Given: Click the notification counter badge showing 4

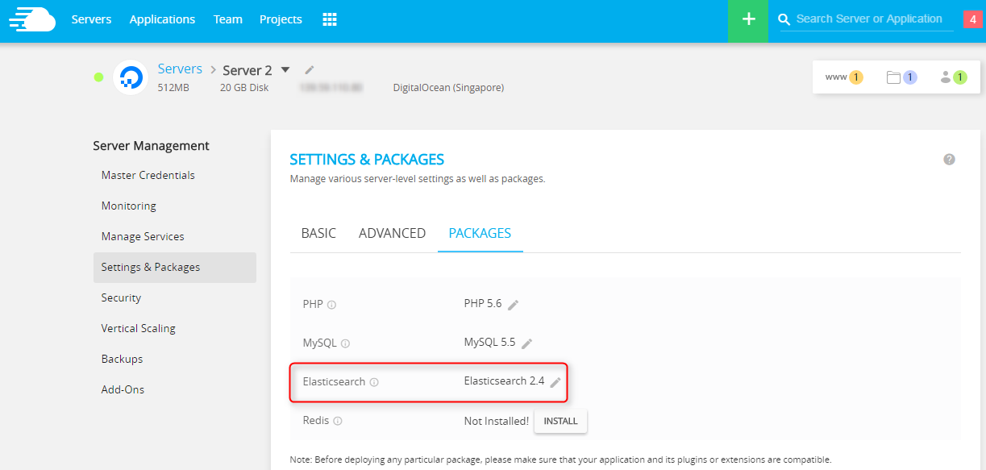Looking at the screenshot, I should coord(973,19).
